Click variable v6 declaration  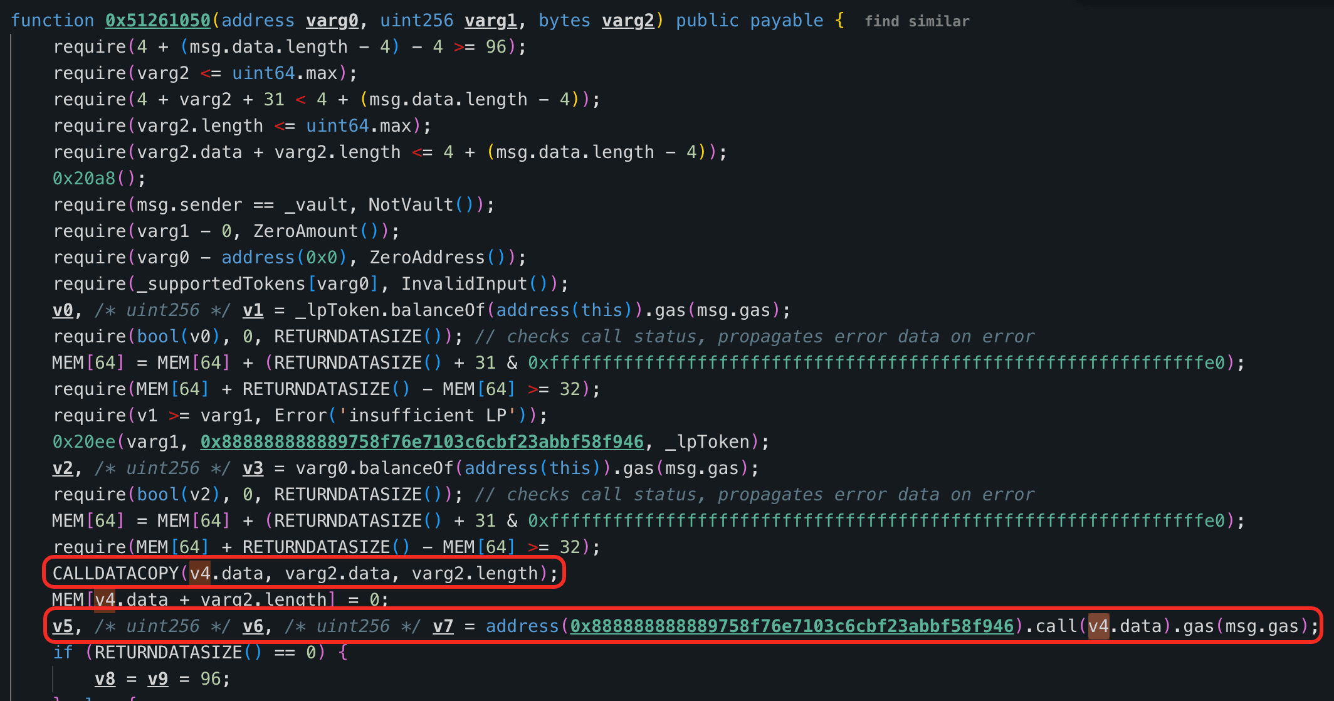click(253, 626)
